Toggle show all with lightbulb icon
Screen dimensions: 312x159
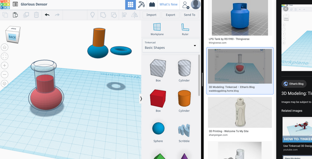93,15
